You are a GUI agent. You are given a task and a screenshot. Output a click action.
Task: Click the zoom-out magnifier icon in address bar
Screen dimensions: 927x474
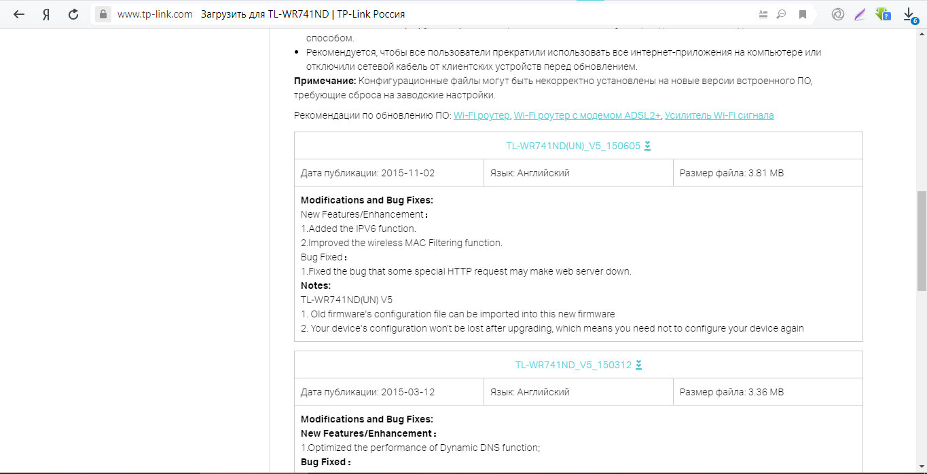point(782,14)
